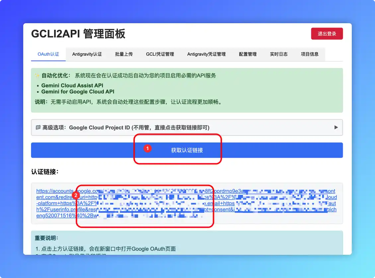Click the 退出登录 logout button

[x=327, y=33]
